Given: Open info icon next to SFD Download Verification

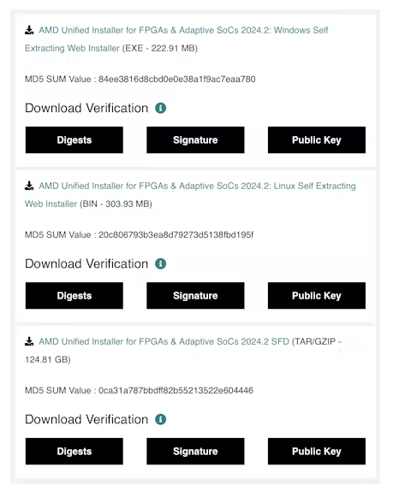Looking at the screenshot, I should (x=160, y=419).
